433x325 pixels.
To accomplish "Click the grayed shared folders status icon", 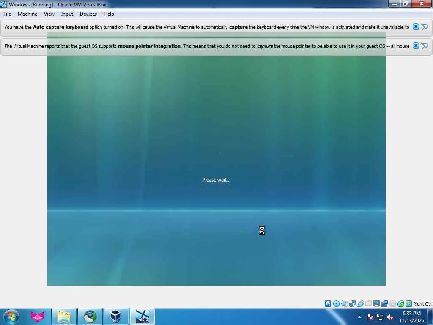I will [x=368, y=304].
